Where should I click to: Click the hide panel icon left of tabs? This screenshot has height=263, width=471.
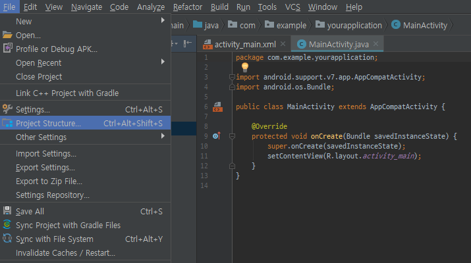click(x=188, y=43)
